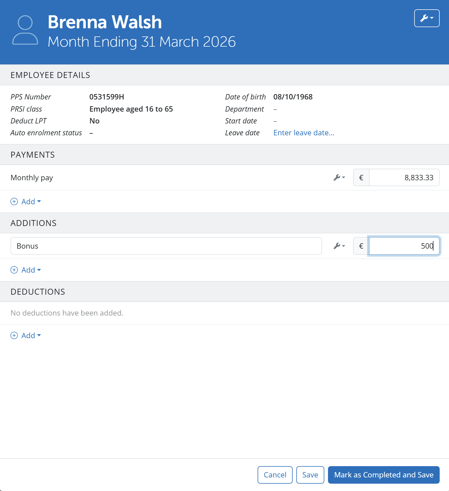Open the Monthly pay wrench options

click(x=339, y=178)
